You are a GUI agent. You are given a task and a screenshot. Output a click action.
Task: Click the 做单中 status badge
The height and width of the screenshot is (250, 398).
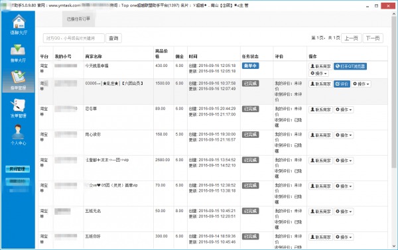click(x=250, y=66)
